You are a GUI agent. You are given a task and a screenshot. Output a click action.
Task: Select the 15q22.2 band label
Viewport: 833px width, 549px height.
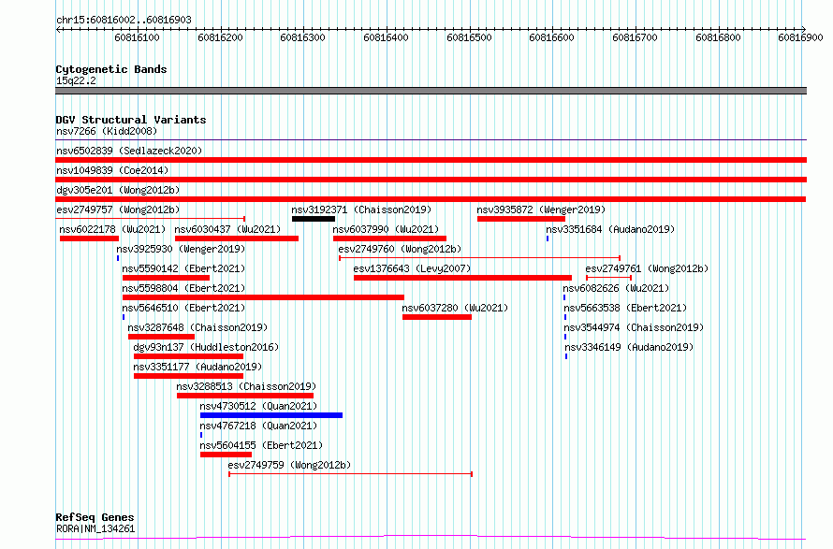coord(76,80)
